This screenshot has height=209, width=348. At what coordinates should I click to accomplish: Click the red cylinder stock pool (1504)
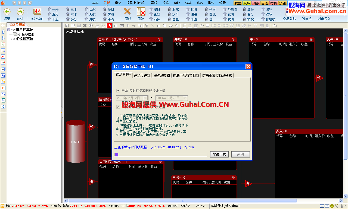click(x=76, y=141)
